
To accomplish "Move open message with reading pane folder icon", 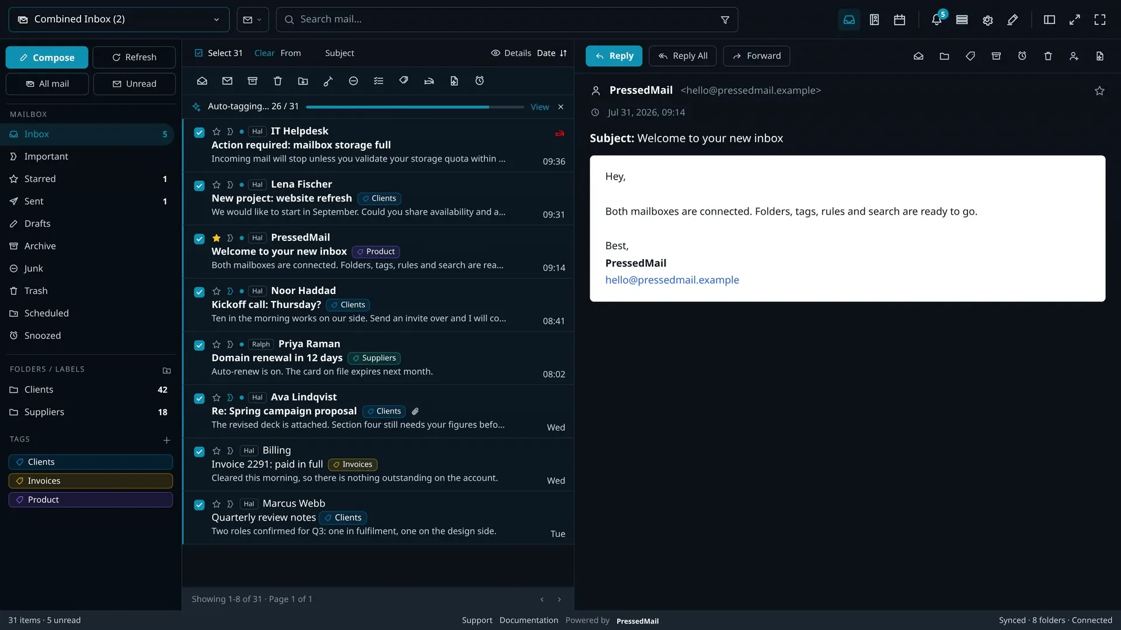I will [945, 56].
